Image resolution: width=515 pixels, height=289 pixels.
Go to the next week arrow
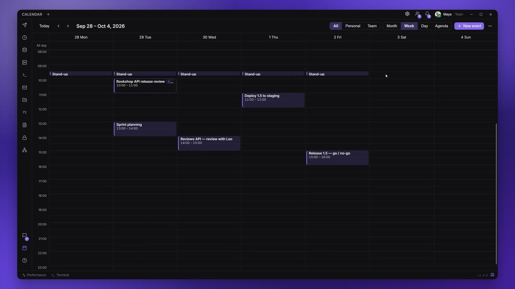pos(68,26)
